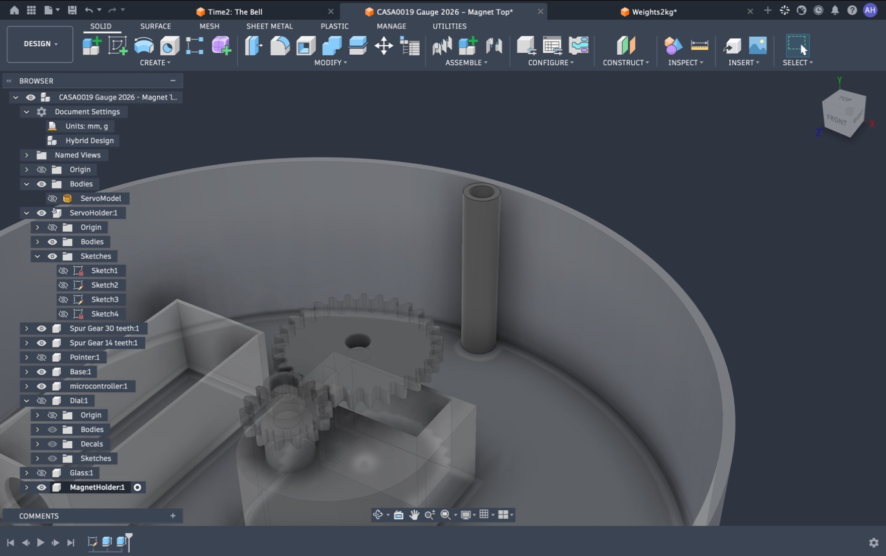Click the TOP face of view cube

click(x=845, y=99)
